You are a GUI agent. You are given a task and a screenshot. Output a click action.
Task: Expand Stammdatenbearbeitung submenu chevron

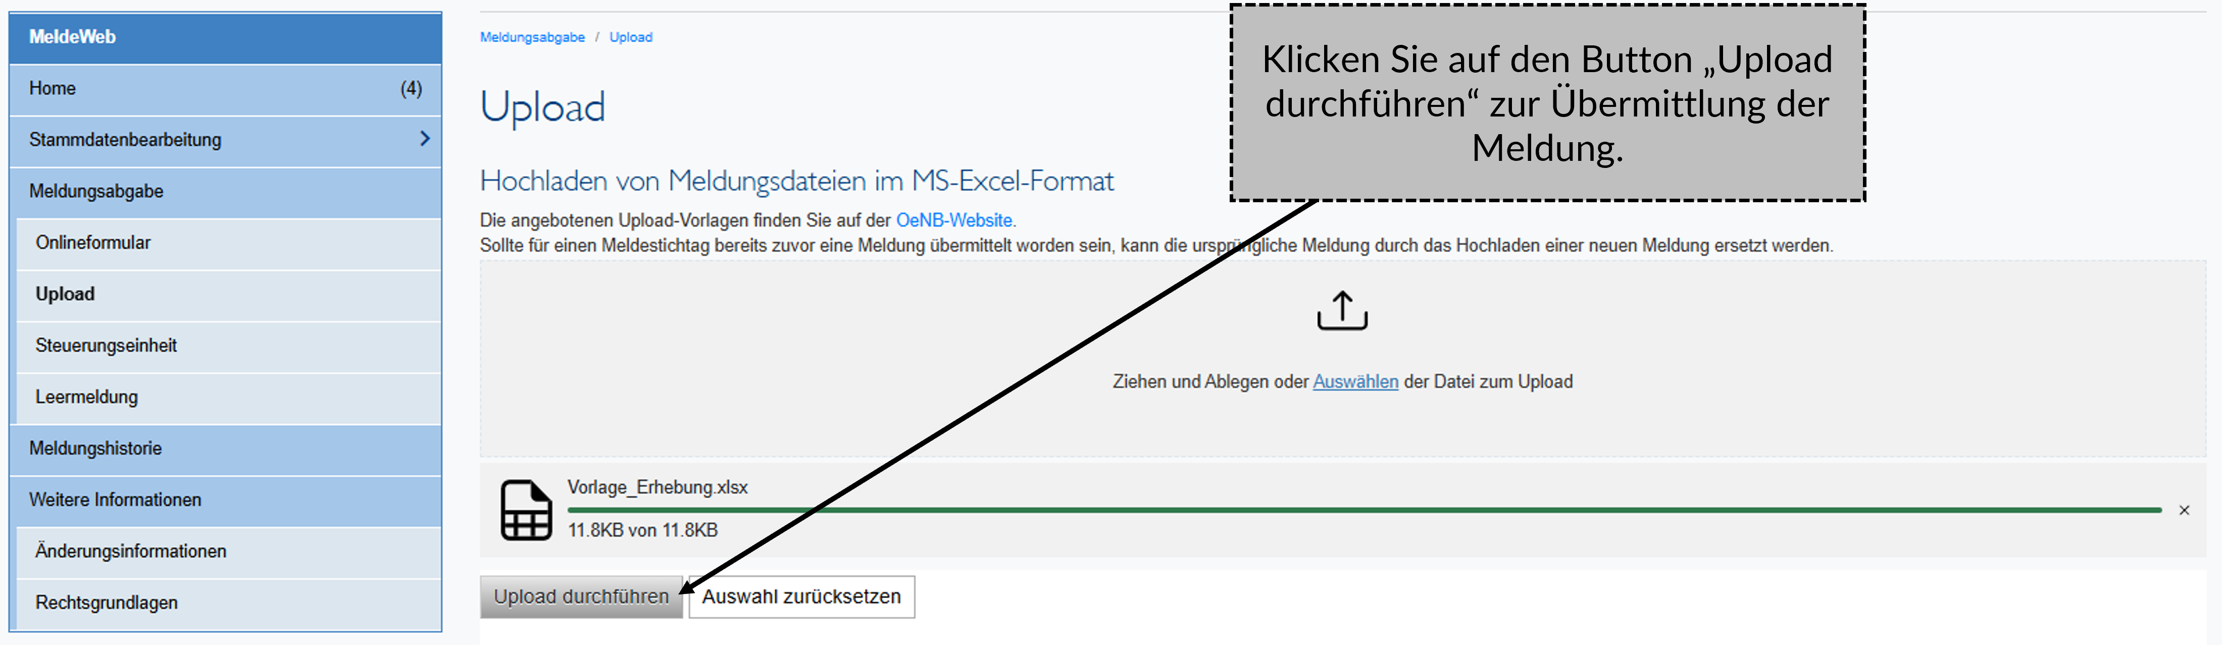click(424, 139)
